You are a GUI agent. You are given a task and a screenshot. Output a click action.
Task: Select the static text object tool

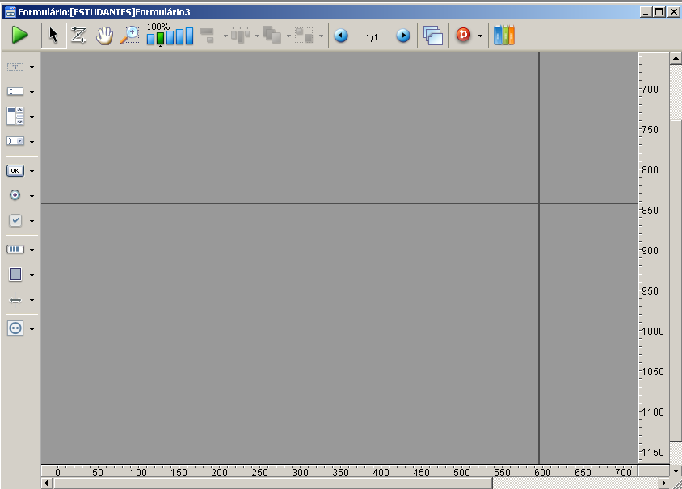pyautogui.click(x=15, y=67)
